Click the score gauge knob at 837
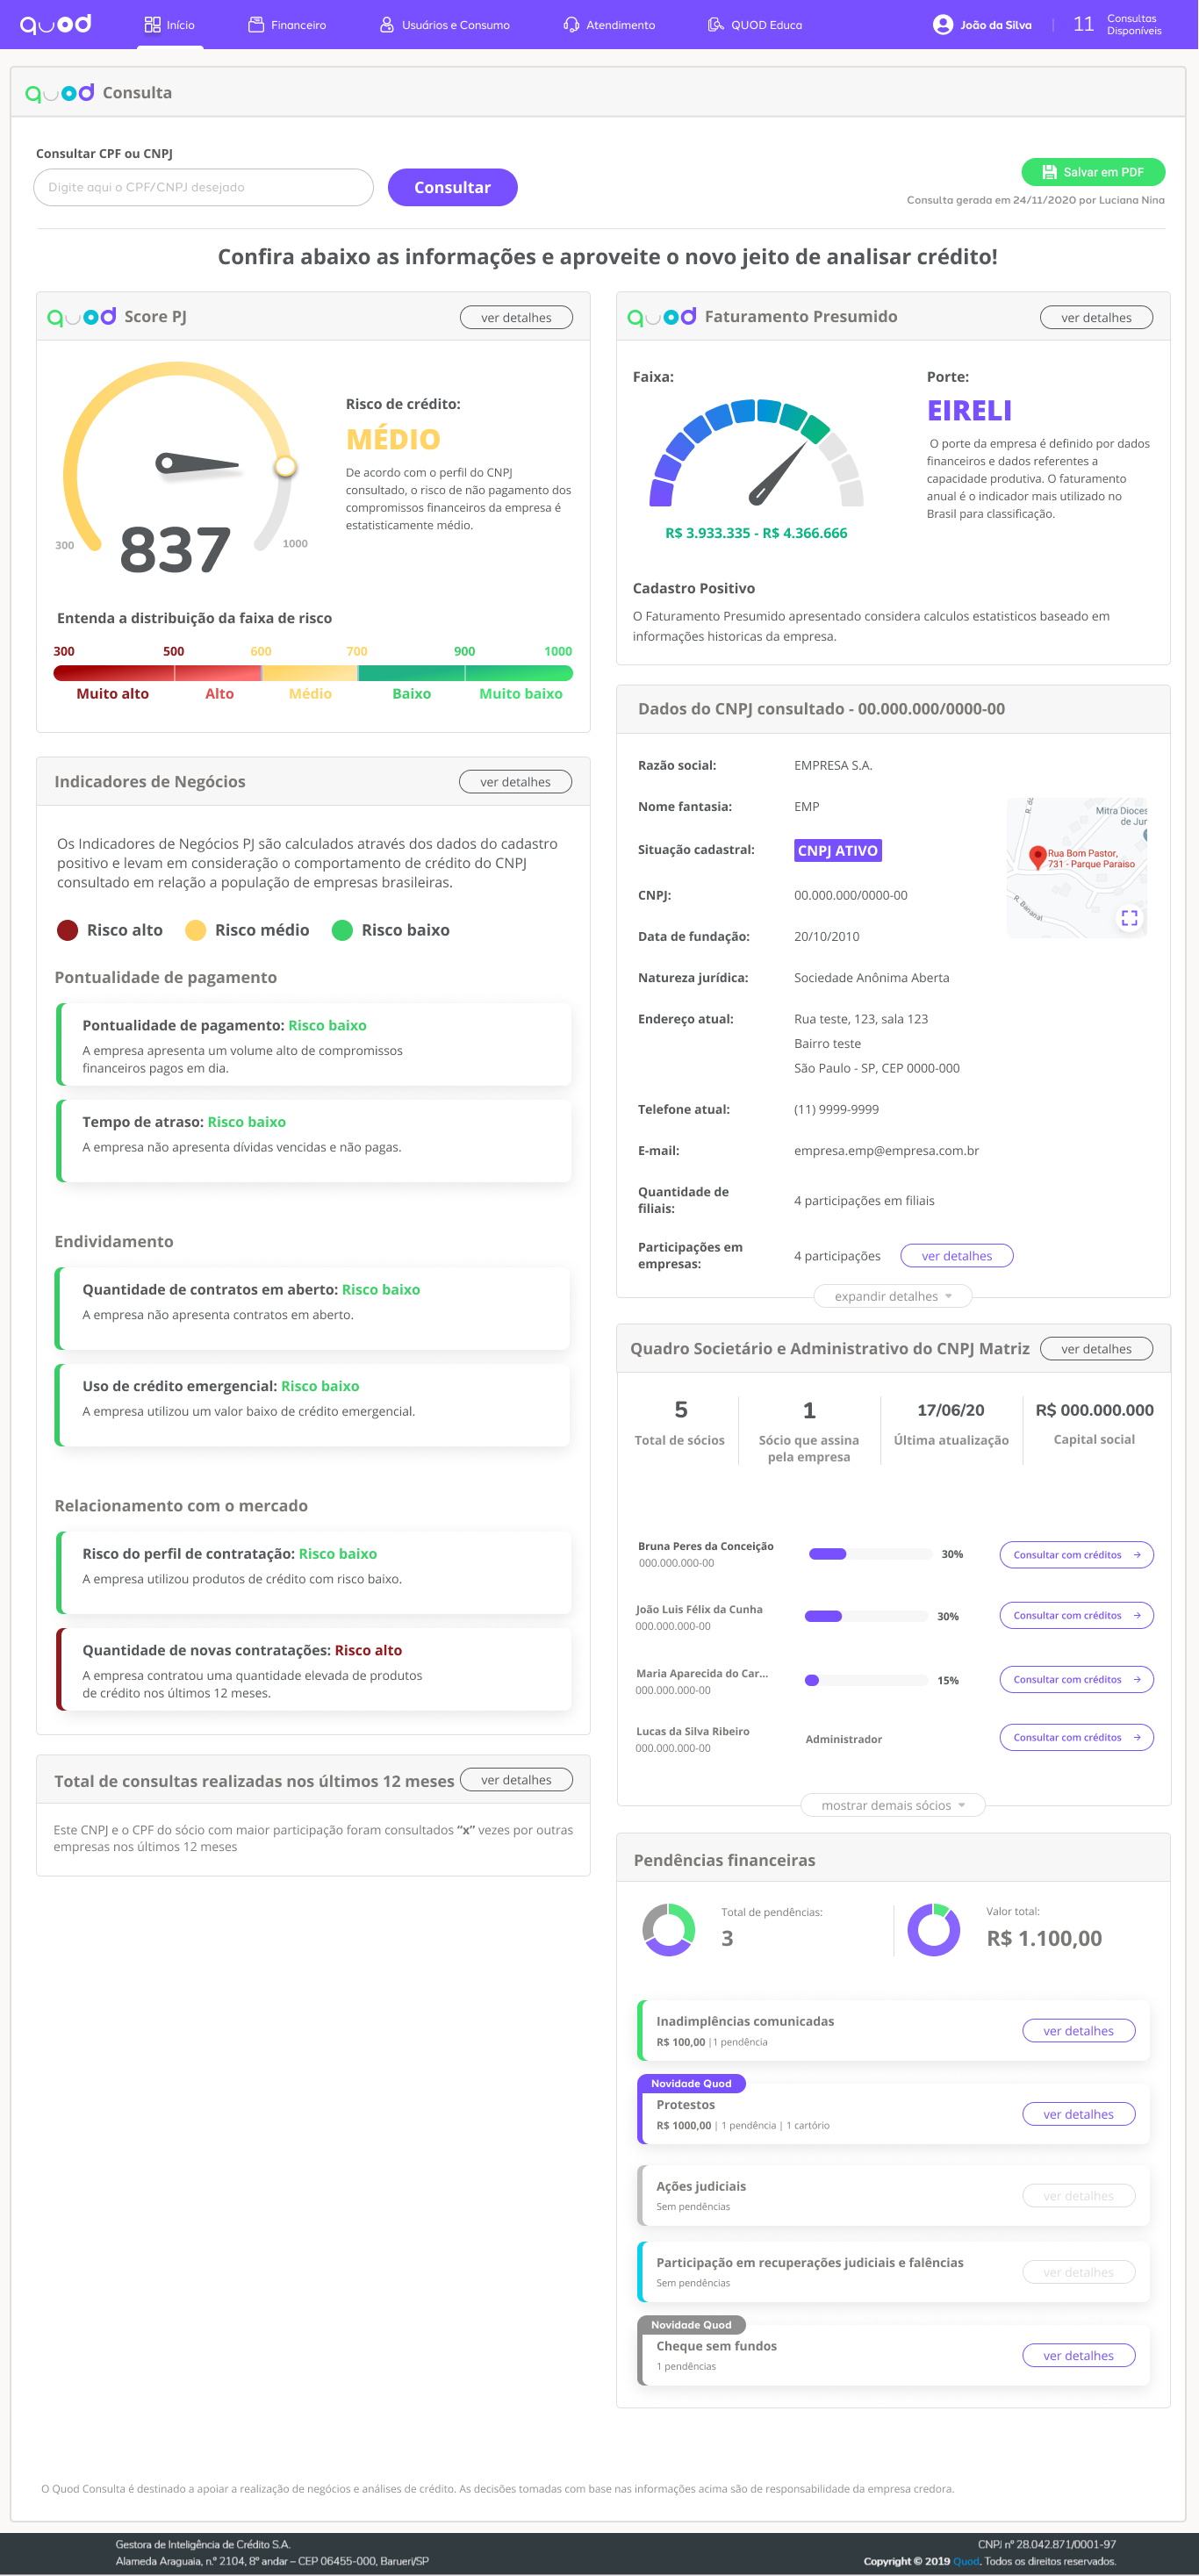This screenshot has height=2576, width=1199. [286, 466]
